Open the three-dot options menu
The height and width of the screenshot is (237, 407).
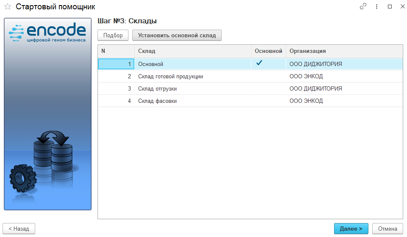tap(376, 7)
